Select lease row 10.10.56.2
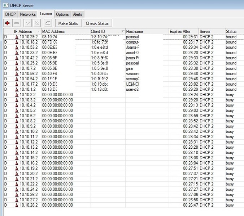The height and width of the screenshot is (216, 244). (x=124, y=74)
